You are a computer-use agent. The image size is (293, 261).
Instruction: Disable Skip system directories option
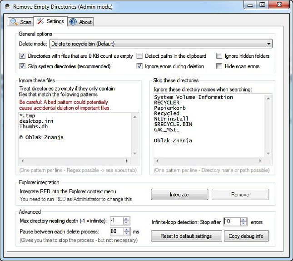point(22,66)
